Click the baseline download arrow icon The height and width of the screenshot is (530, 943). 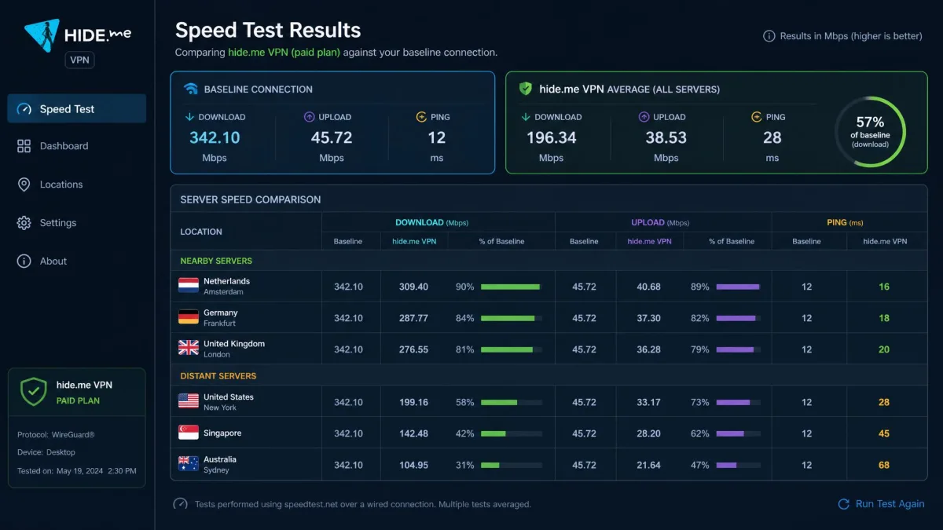[x=189, y=117]
